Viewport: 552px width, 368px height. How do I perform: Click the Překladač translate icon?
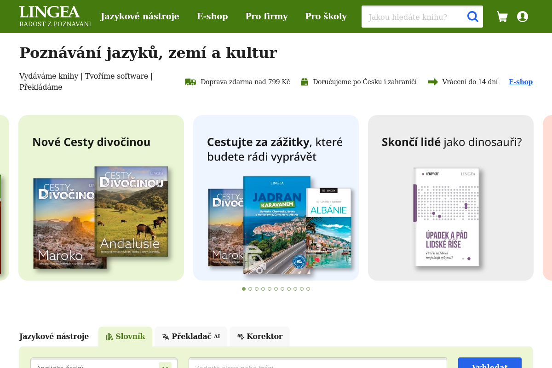pyautogui.click(x=166, y=337)
